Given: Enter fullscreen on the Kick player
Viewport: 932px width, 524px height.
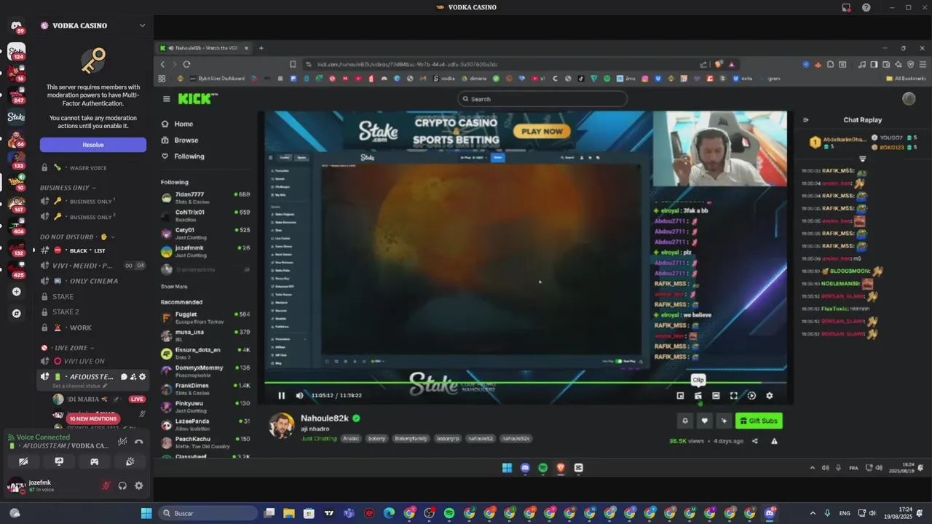Looking at the screenshot, I should pos(734,396).
